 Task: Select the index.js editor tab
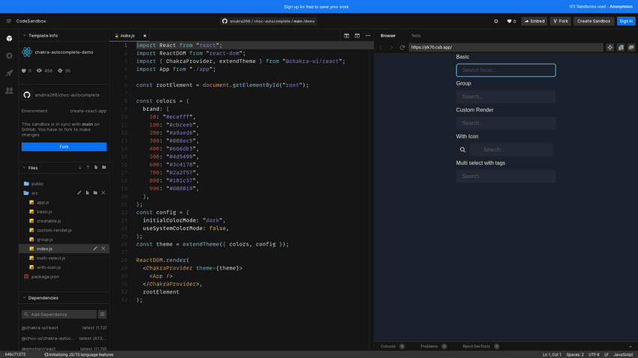coord(127,36)
